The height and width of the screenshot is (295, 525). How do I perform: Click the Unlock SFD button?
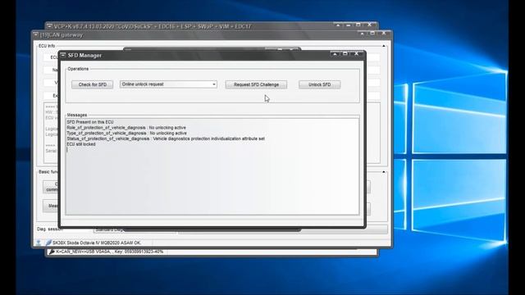tap(319, 84)
